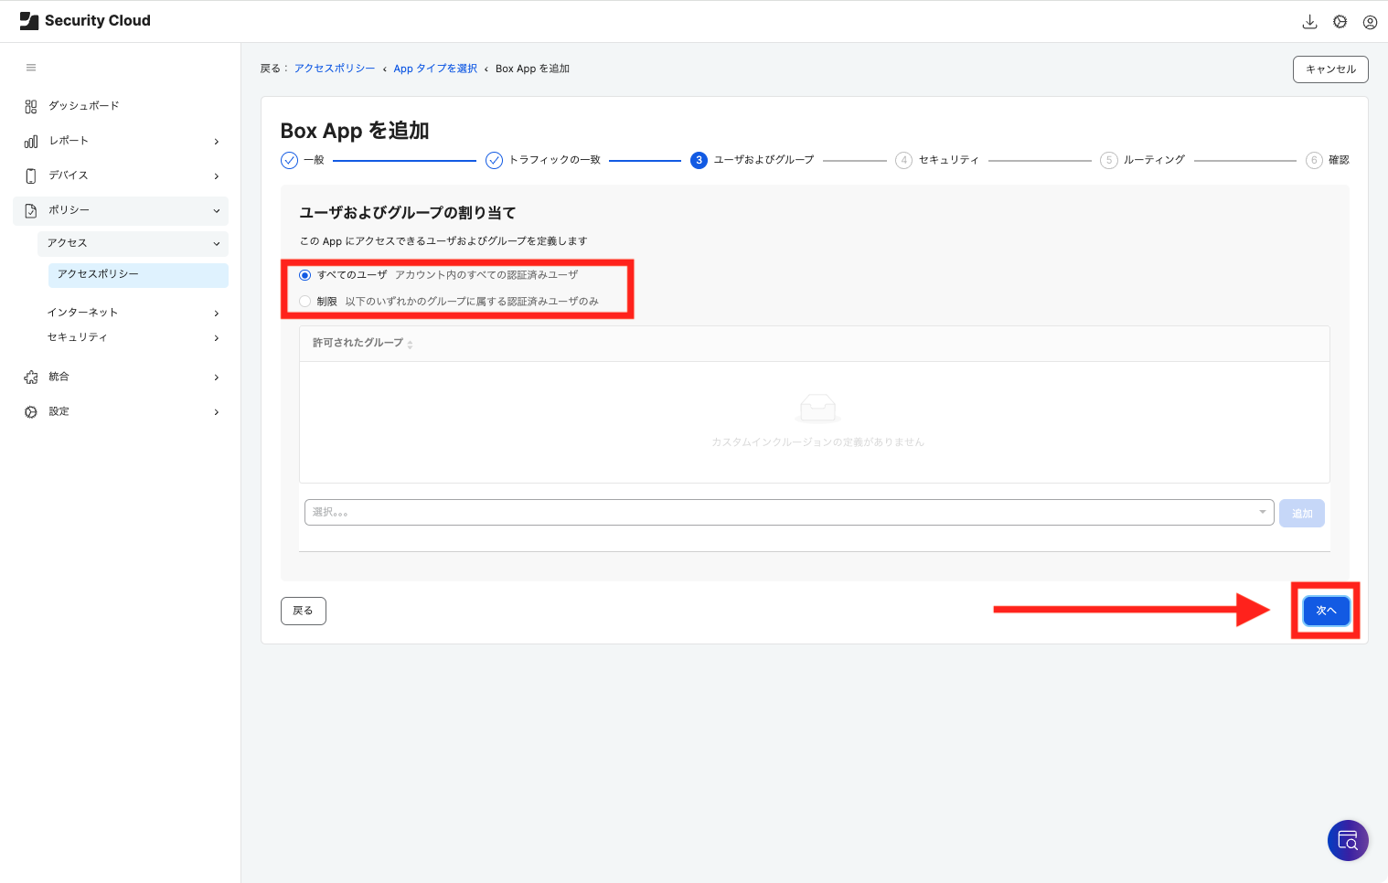Click the 戻る button at bottom

pos(303,611)
